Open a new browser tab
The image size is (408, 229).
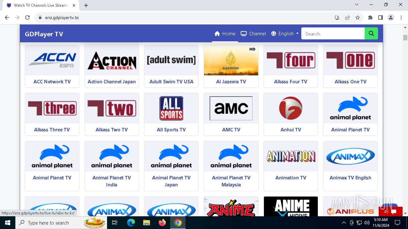click(x=86, y=5)
